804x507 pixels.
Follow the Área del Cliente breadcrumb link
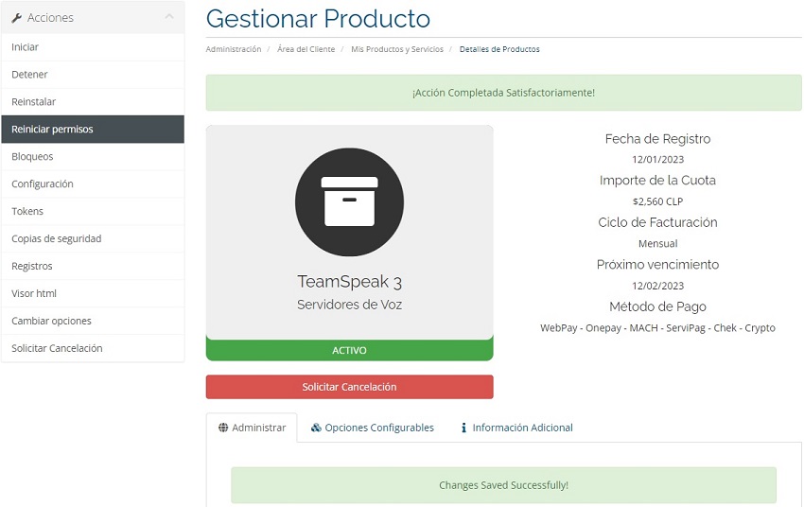(306, 49)
